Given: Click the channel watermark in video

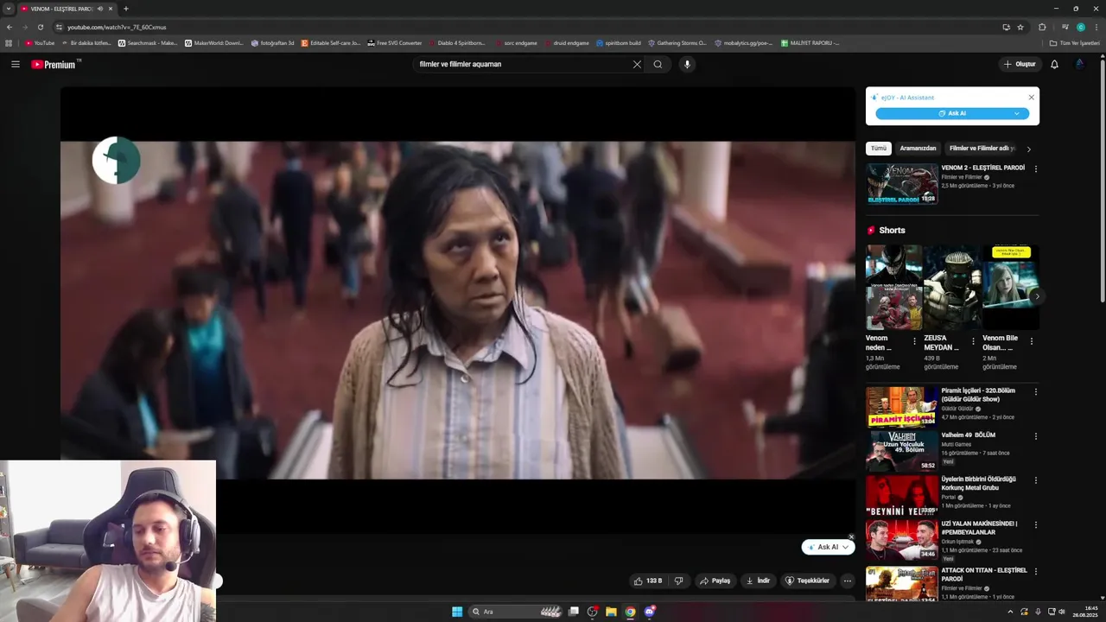Looking at the screenshot, I should click(117, 161).
